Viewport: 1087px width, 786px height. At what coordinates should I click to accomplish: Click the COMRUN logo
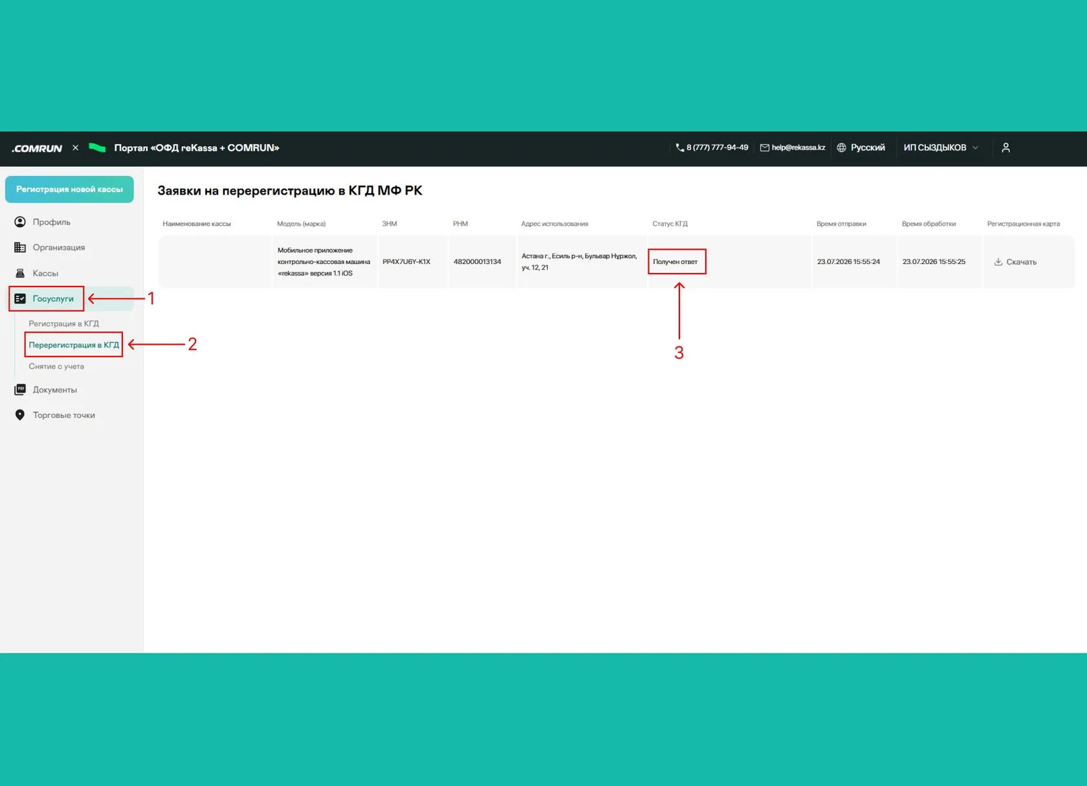pyautogui.click(x=37, y=148)
